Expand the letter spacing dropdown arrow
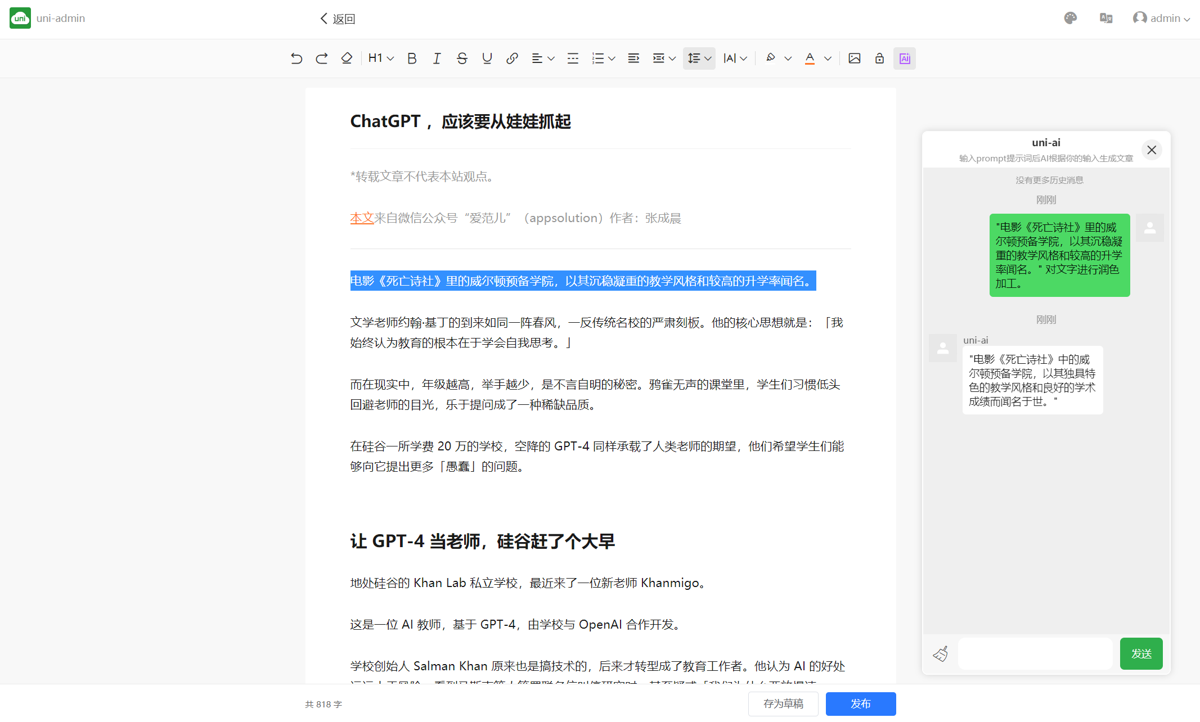The image size is (1200, 722). click(744, 58)
